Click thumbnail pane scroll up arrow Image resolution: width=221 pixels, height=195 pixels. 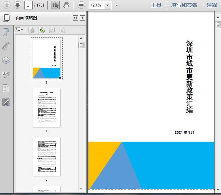click(81, 38)
